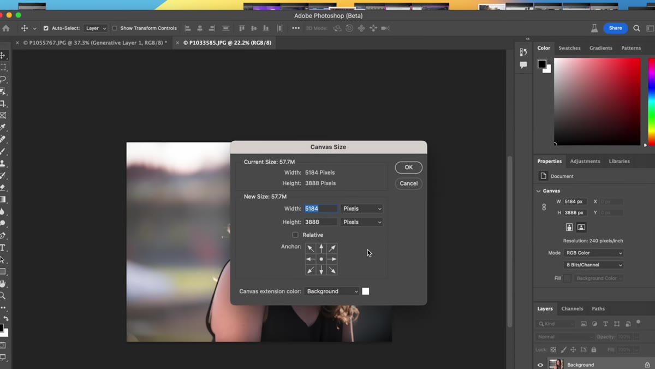Open the Move tool preset picker arrow
Viewport: 655px width, 369px height.
[x=34, y=28]
